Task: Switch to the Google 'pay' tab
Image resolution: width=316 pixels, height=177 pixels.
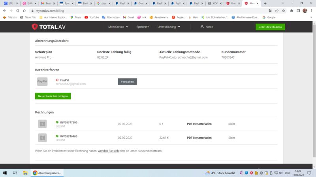Action: click(x=103, y=4)
